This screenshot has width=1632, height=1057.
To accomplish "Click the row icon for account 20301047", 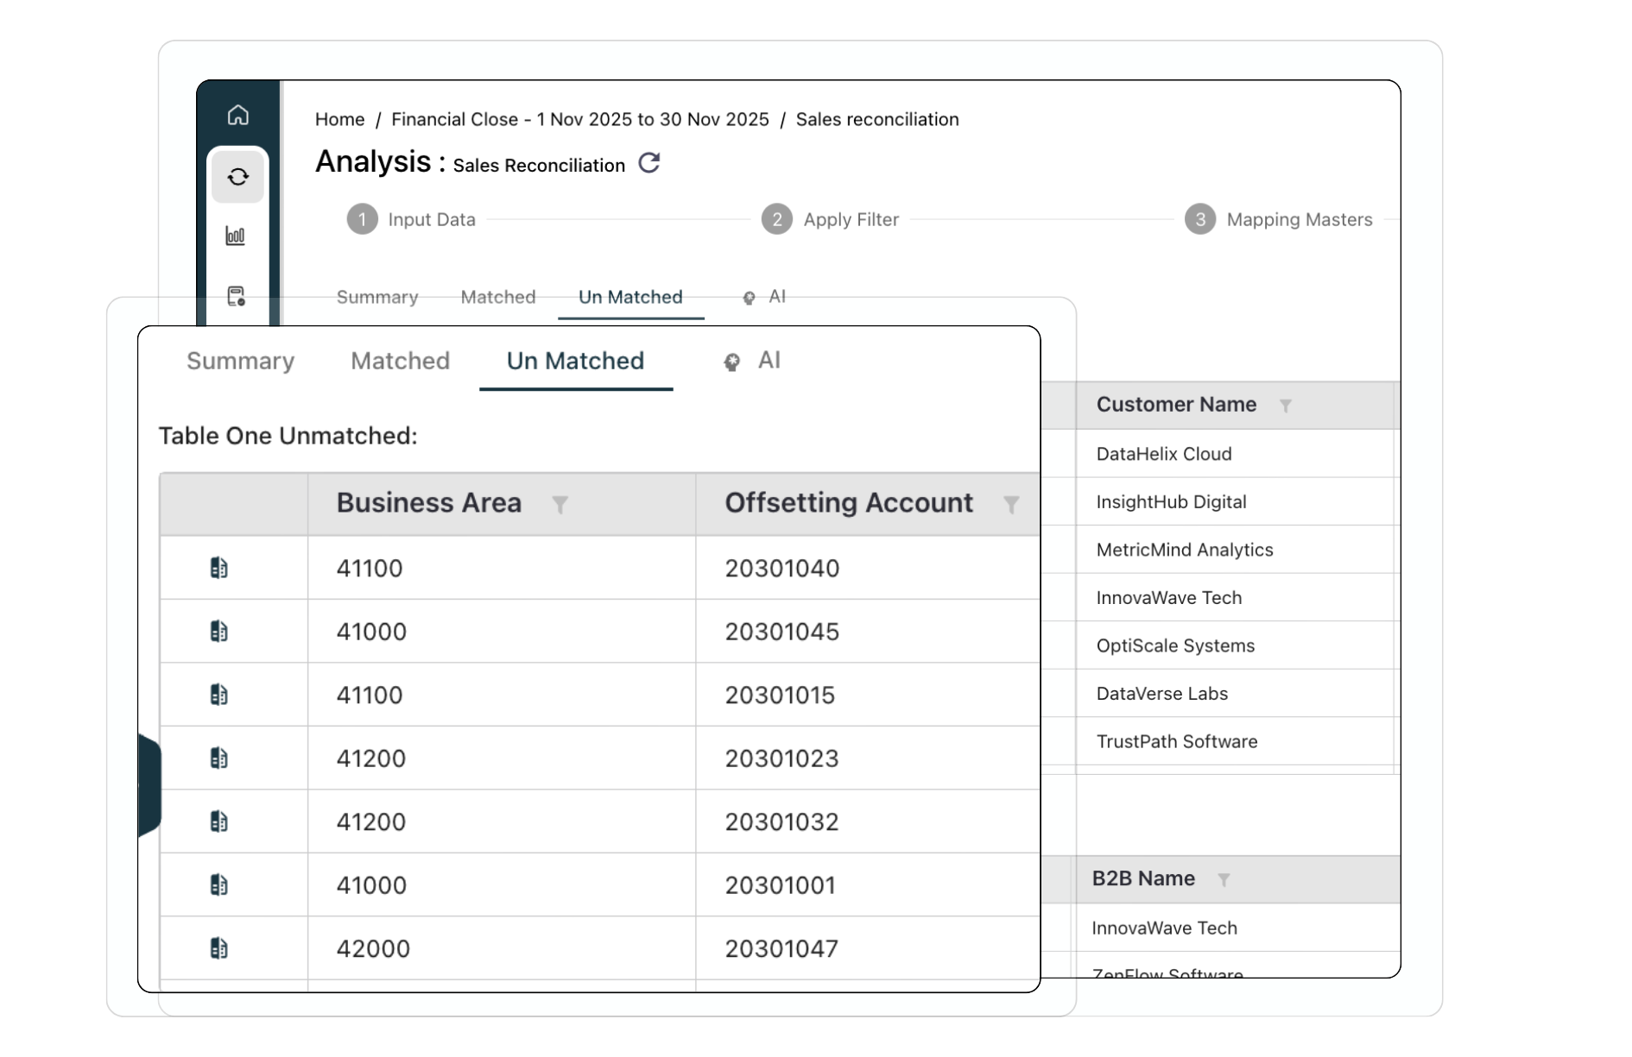I will 219,948.
